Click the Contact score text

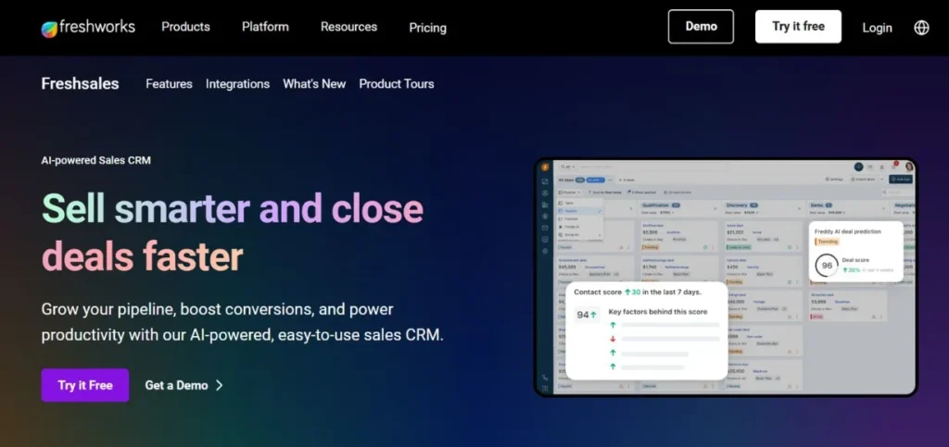(638, 292)
